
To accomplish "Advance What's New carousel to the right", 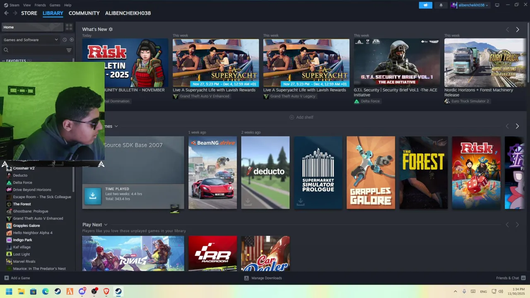I will 518,30.
